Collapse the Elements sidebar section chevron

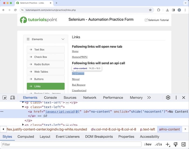tap(63, 39)
